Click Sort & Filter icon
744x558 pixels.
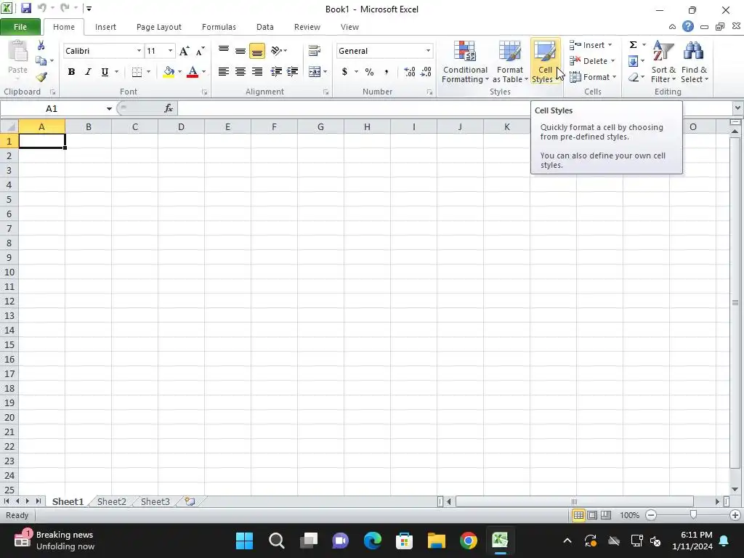click(x=663, y=62)
